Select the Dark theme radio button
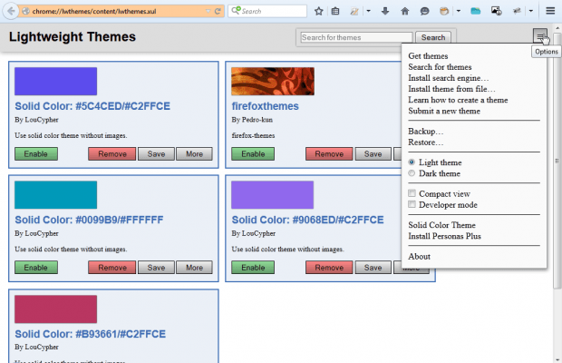 pyautogui.click(x=412, y=173)
